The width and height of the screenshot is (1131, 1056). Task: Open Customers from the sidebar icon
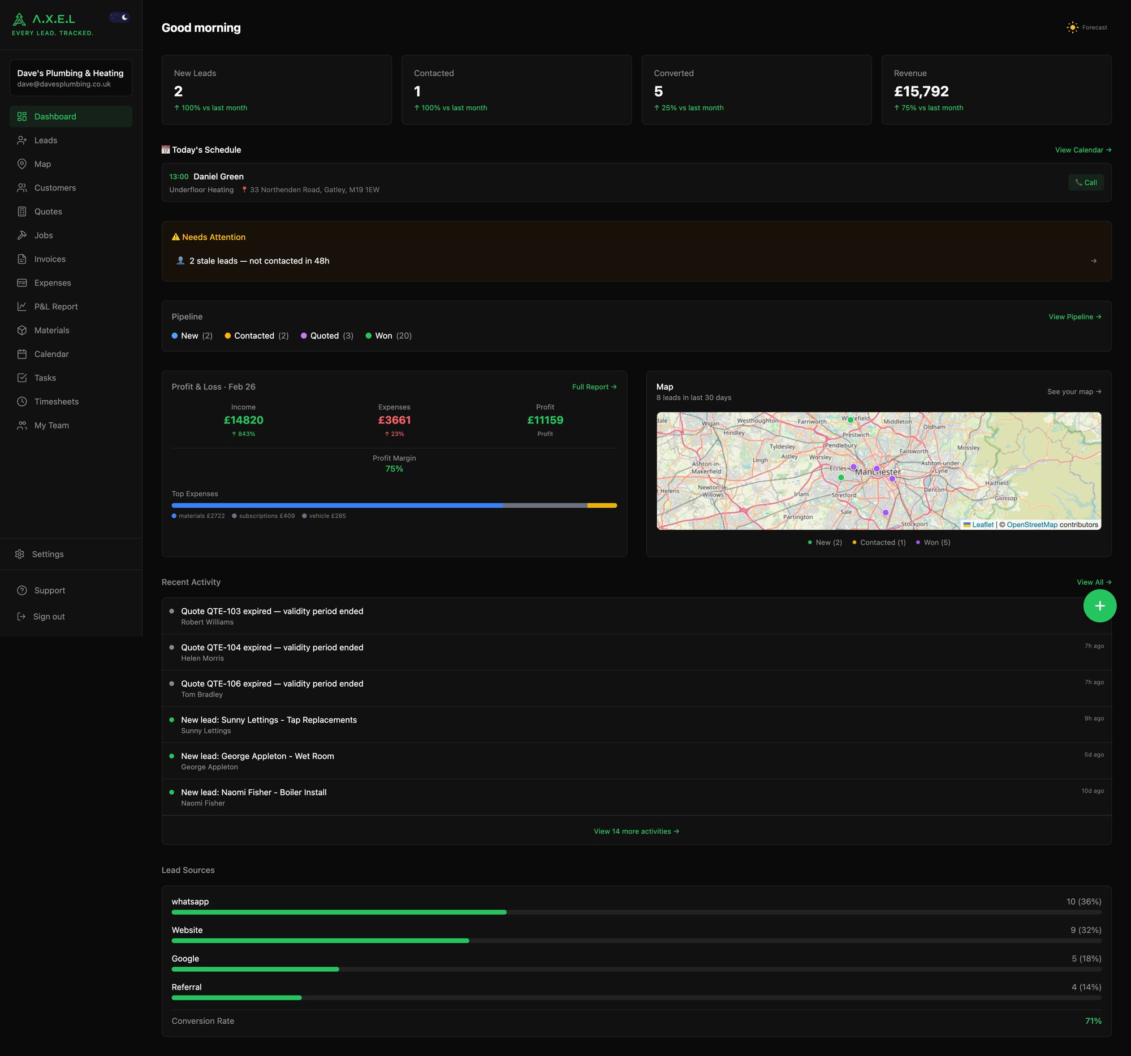coord(22,188)
